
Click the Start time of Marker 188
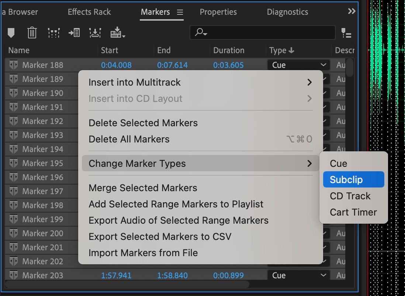pyautogui.click(x=116, y=65)
